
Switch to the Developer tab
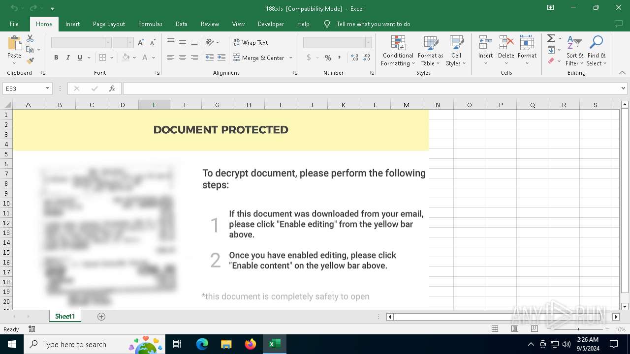[271, 24]
